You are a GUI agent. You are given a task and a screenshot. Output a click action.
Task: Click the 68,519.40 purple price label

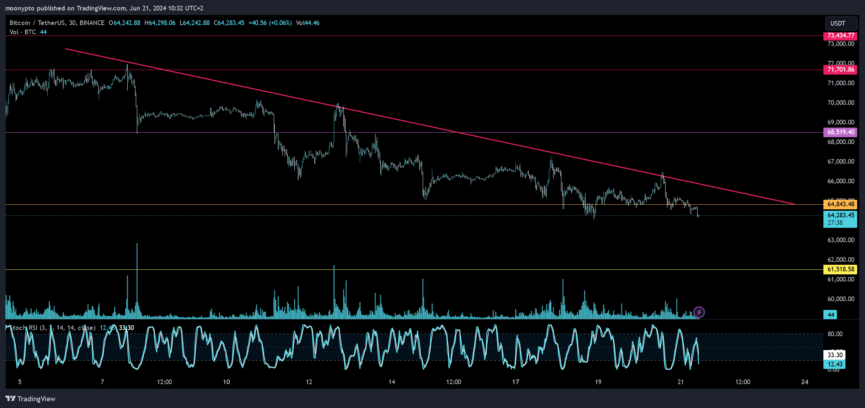pos(840,132)
